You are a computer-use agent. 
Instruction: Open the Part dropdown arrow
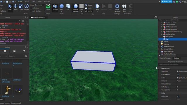click(x=62, y=12)
